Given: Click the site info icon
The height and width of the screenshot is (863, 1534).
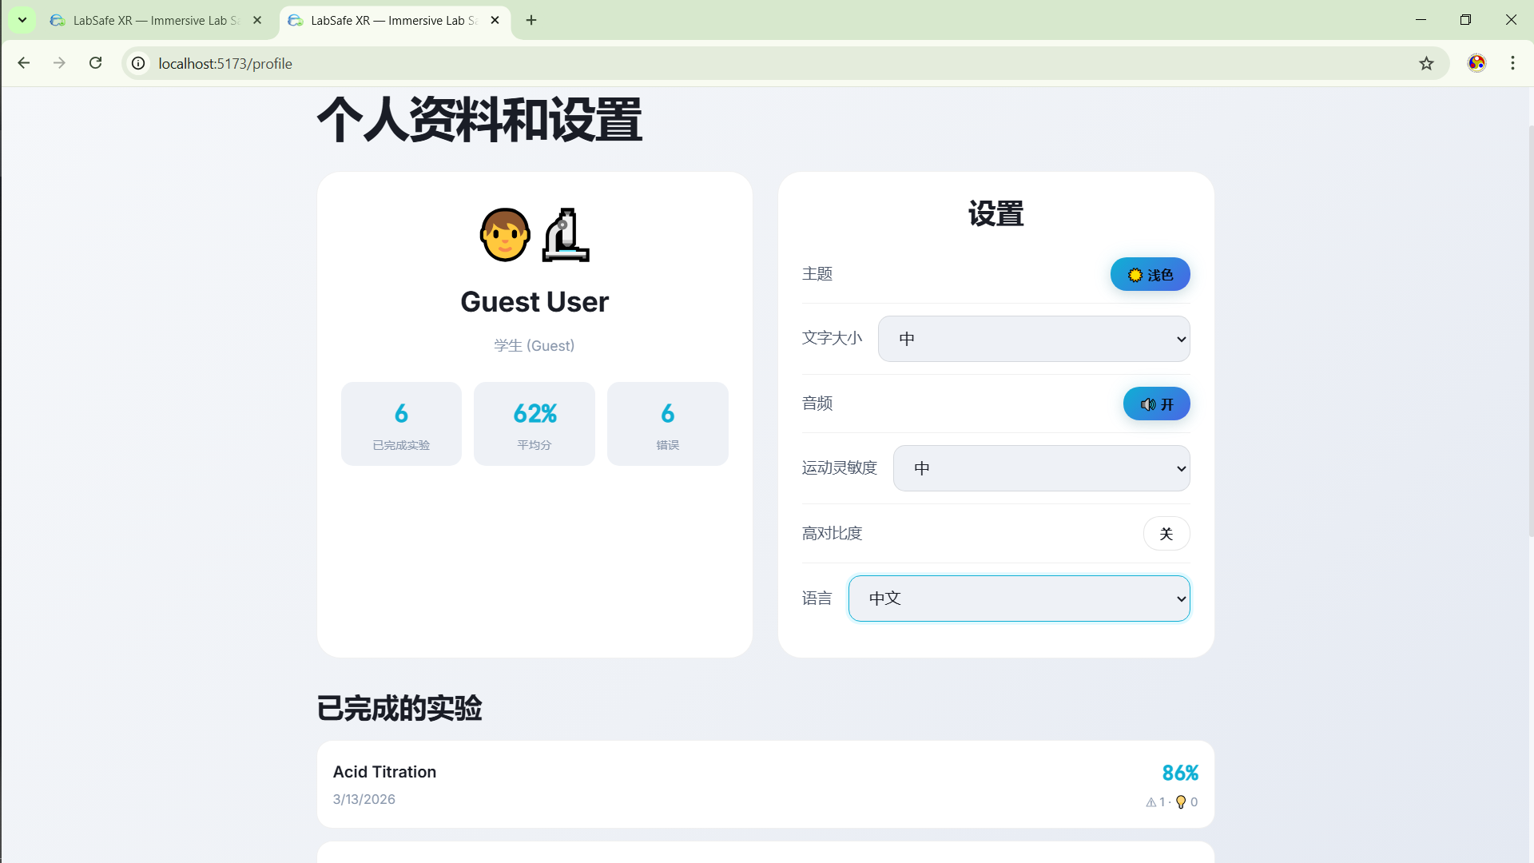Looking at the screenshot, I should pyautogui.click(x=139, y=63).
